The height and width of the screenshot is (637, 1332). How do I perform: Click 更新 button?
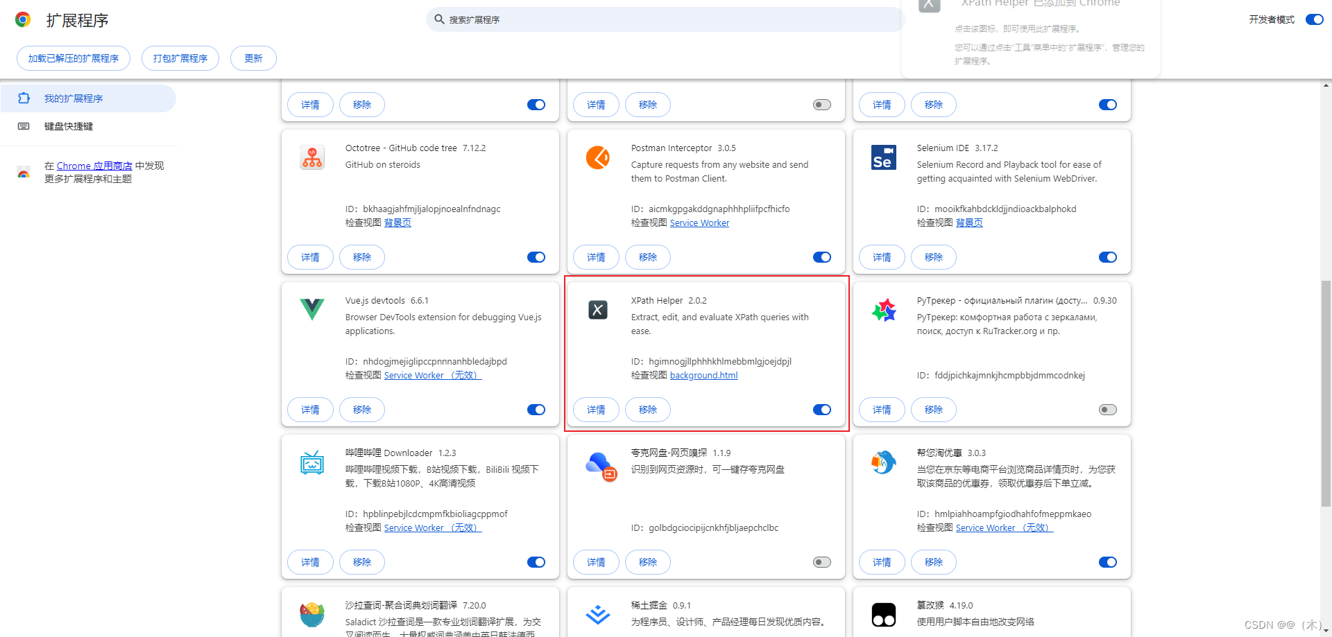coord(253,58)
